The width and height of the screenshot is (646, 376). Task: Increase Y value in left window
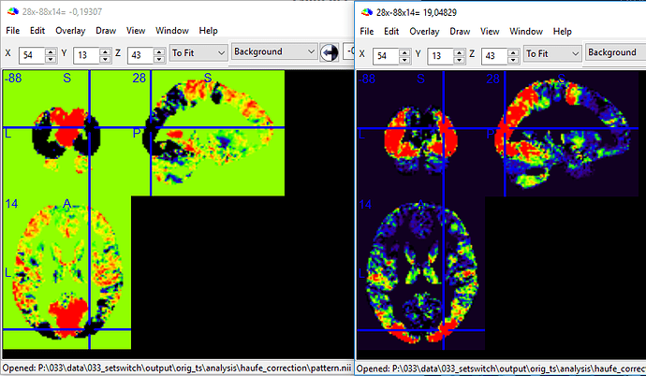[105, 51]
